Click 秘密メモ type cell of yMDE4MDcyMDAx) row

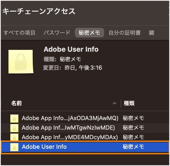tap(133, 137)
